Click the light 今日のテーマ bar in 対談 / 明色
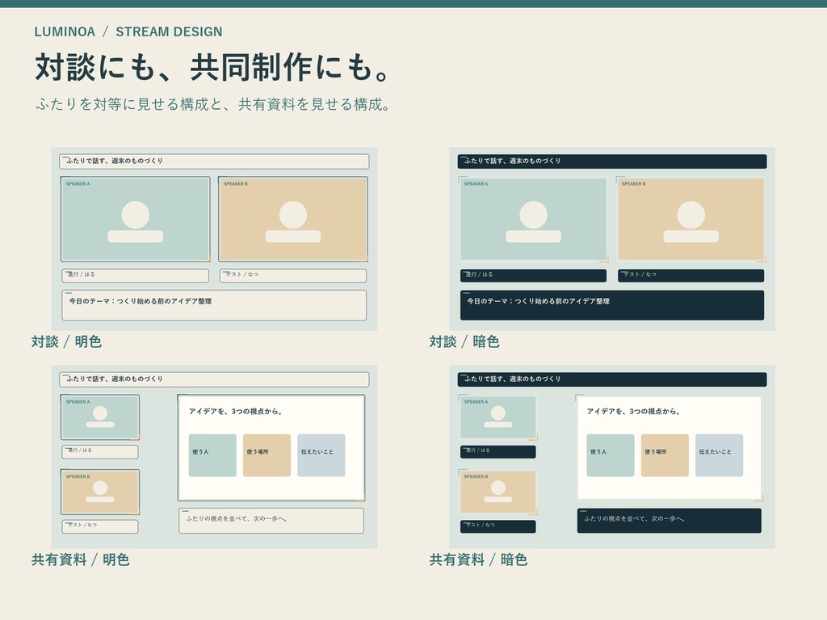Image resolution: width=827 pixels, height=620 pixels. pos(214,305)
